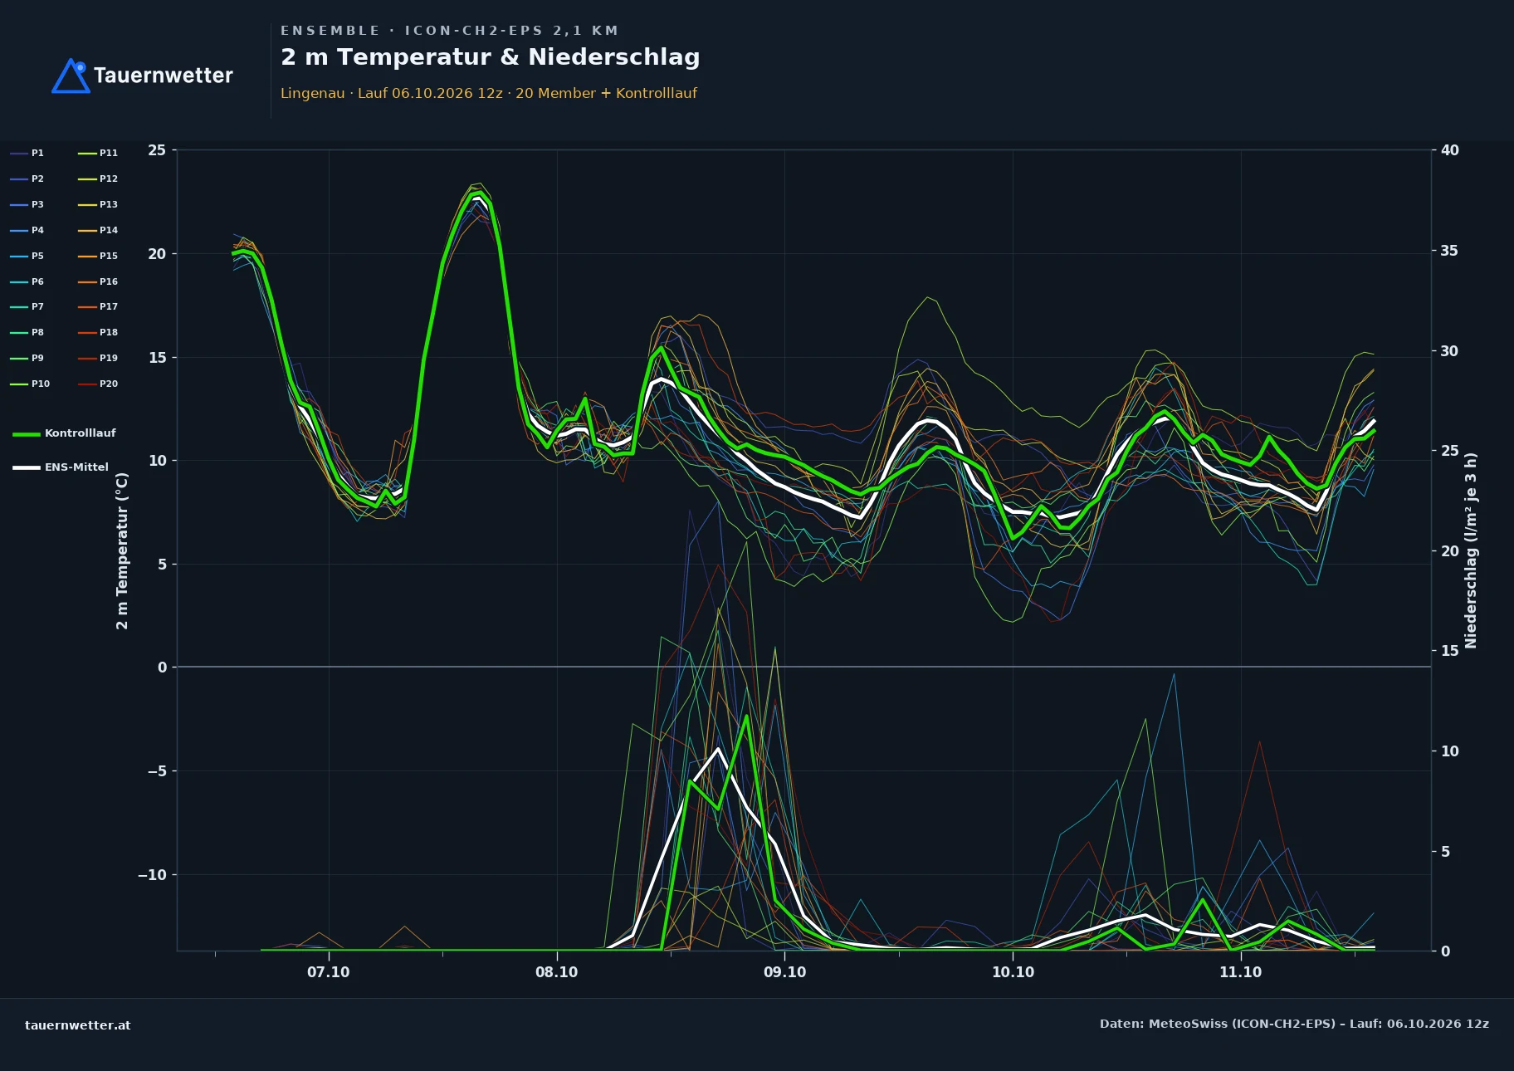The image size is (1514, 1071).
Task: Click the MeteoSwiss data source footer text
Action: tap(1295, 1024)
